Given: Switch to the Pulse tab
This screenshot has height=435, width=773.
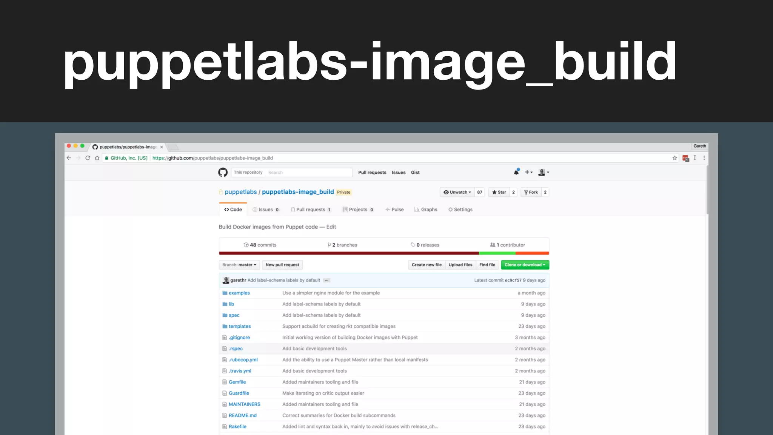Looking at the screenshot, I should coord(394,210).
